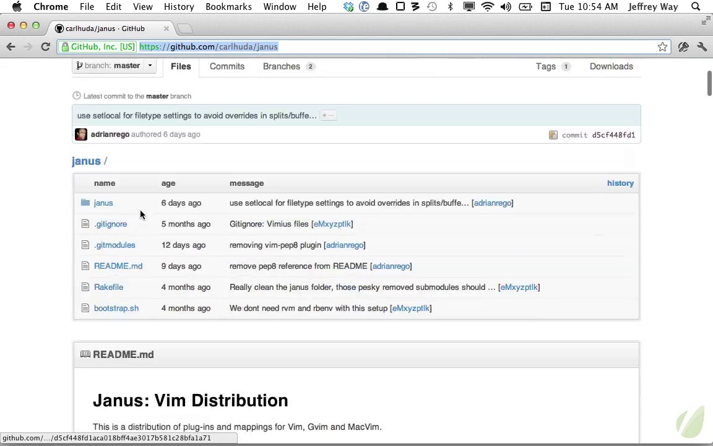Close the carlhuda/janus browser tab

tap(166, 28)
